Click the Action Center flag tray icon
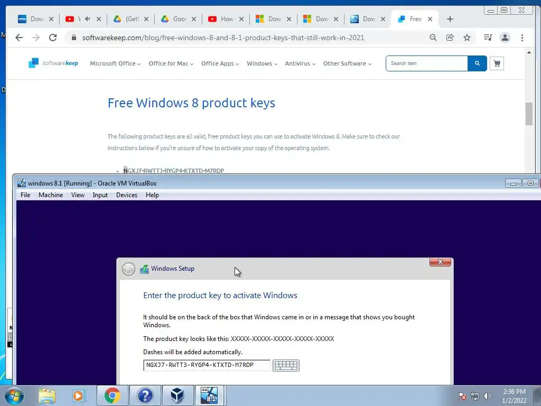Image resolution: width=541 pixels, height=406 pixels. tap(462, 396)
